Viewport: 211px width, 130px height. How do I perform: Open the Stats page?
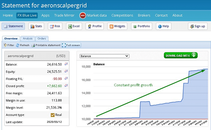point(36,26)
